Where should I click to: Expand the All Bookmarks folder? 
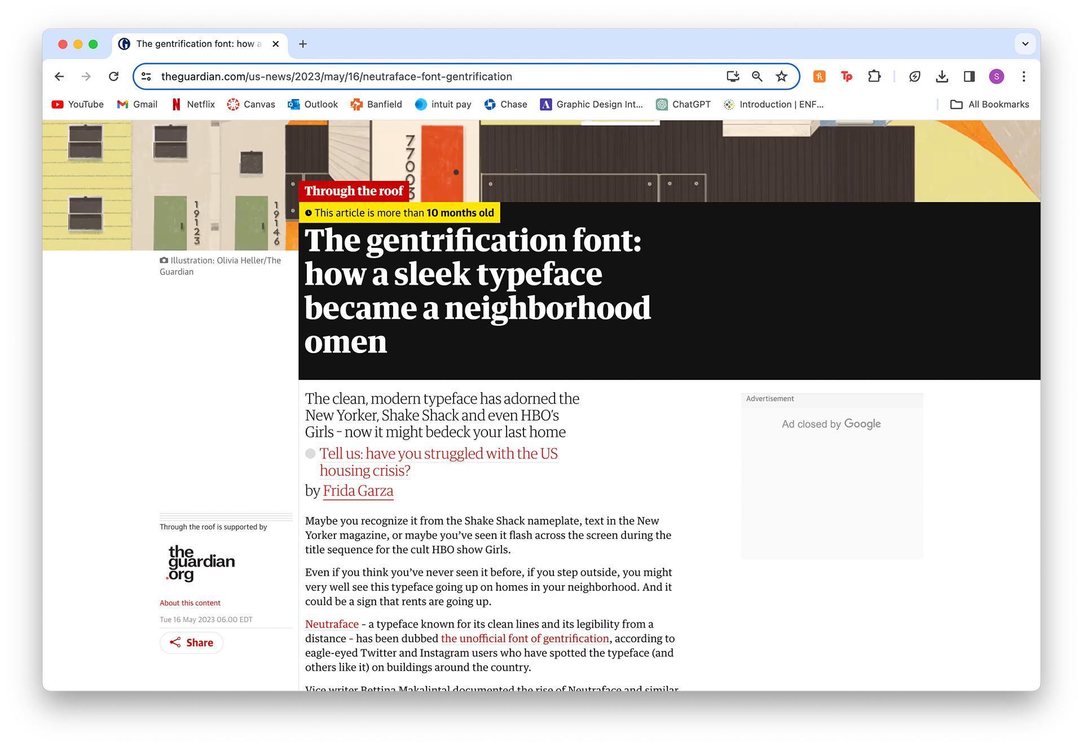(x=990, y=104)
